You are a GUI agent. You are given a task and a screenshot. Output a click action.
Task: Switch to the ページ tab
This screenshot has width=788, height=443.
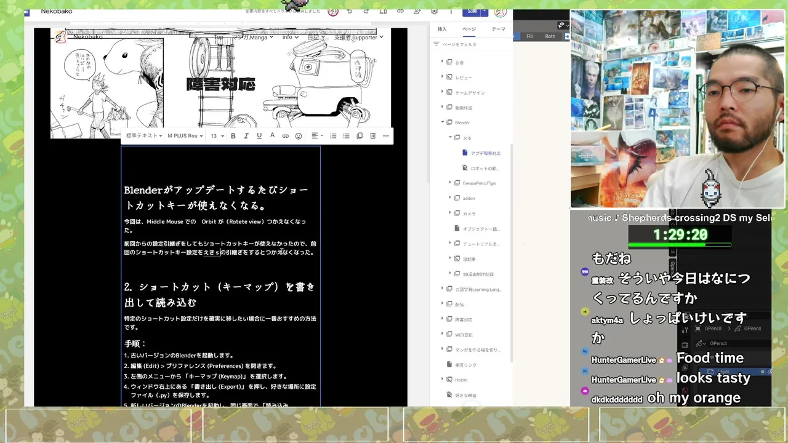point(469,29)
